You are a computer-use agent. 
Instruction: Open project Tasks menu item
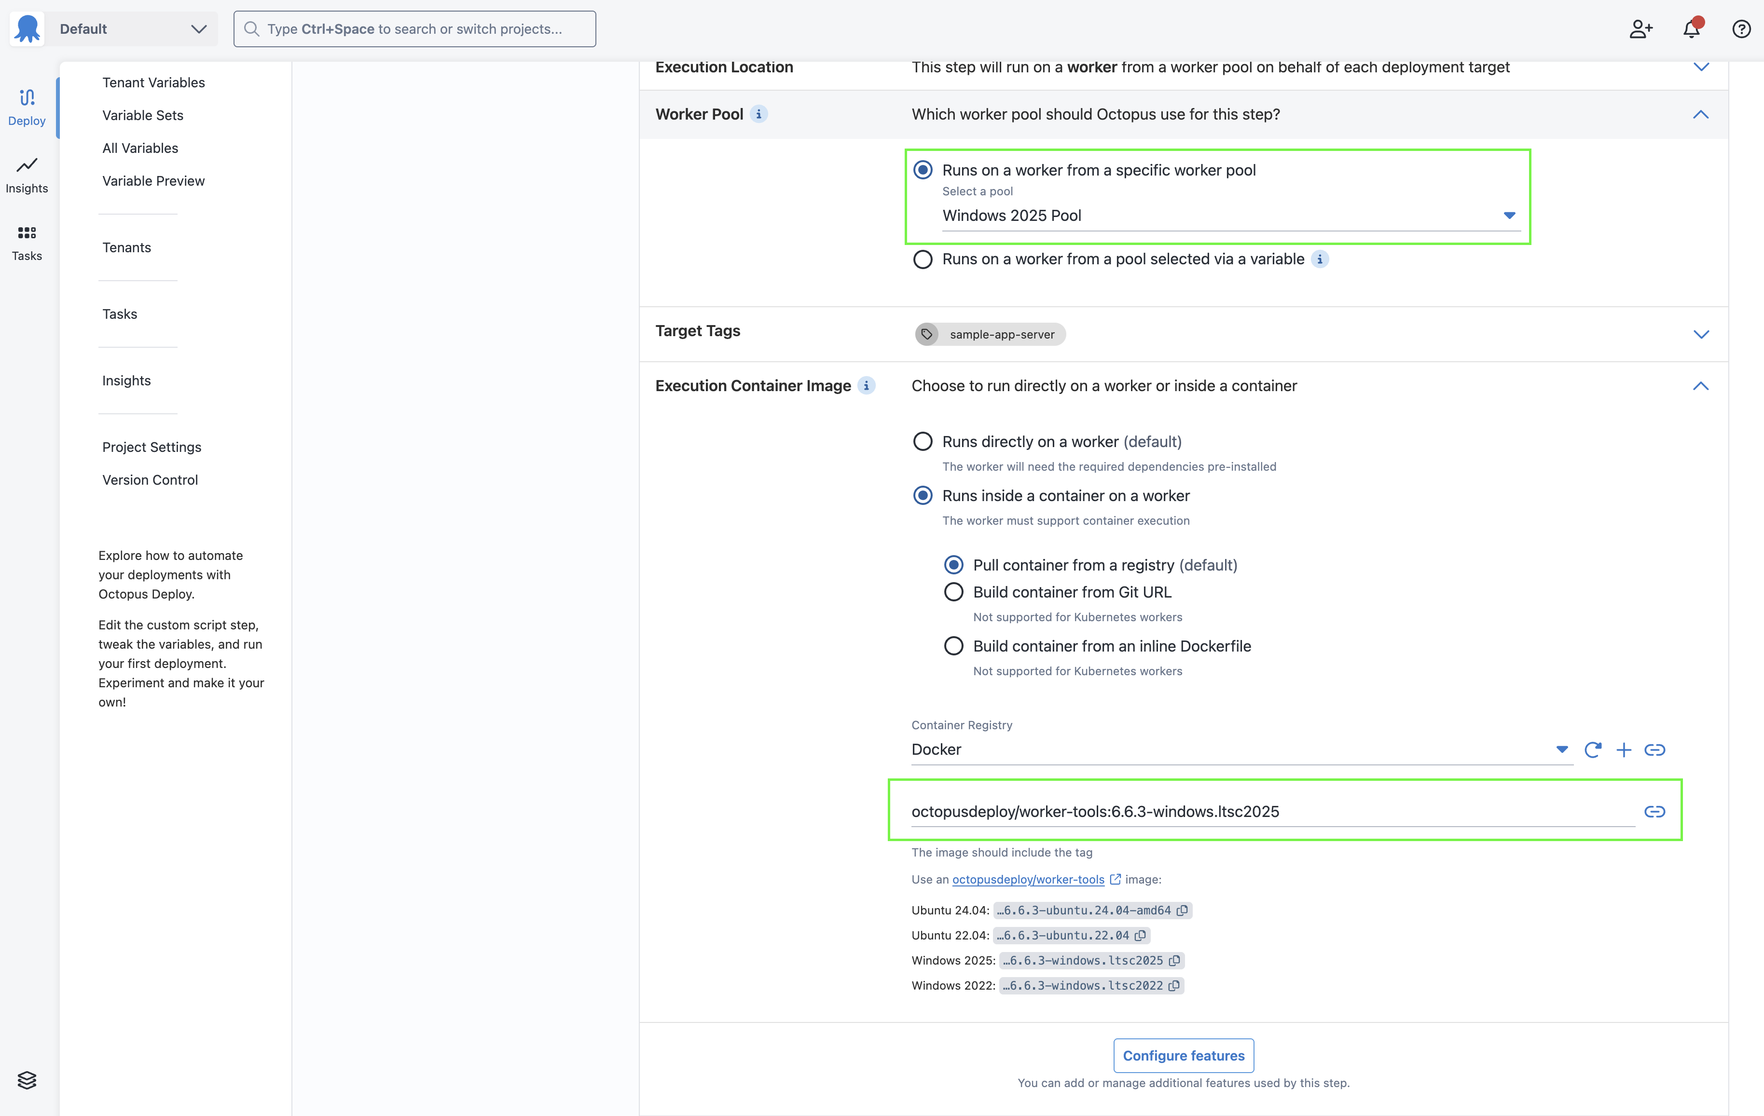coord(120,314)
